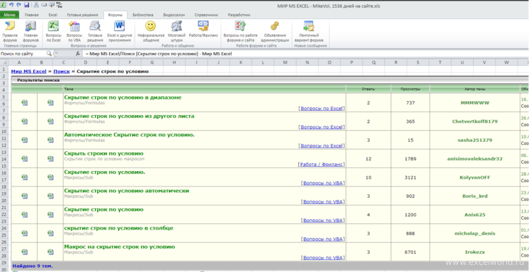
Task: Click second column icon in KolyvanOFF topic row
Action: coord(50,177)
